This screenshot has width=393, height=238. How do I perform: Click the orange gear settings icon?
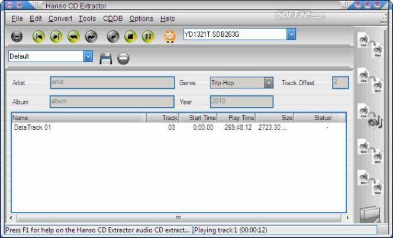click(170, 37)
